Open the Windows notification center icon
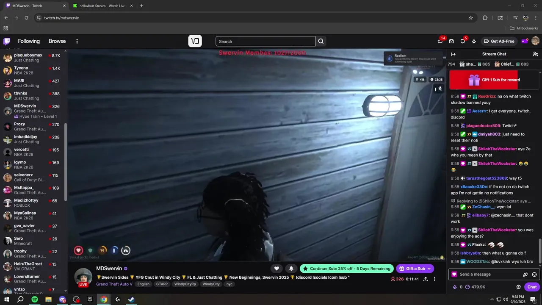Screen dimensions: 542x305 click(x=533, y=299)
